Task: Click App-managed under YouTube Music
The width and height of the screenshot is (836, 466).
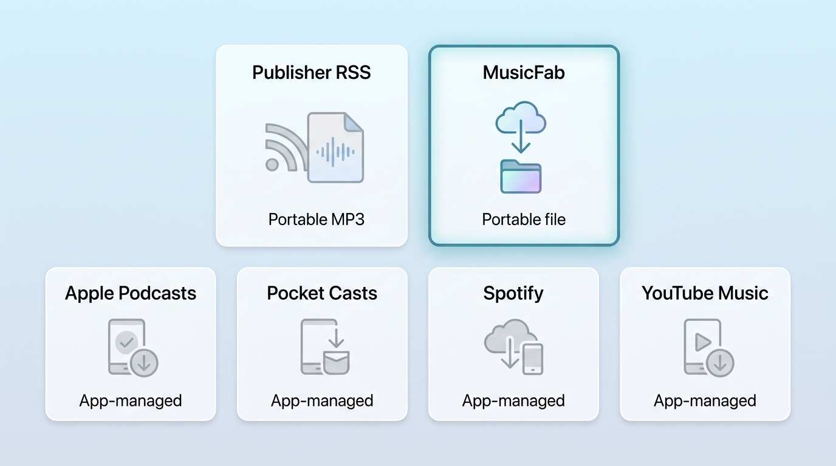Action: (x=705, y=401)
